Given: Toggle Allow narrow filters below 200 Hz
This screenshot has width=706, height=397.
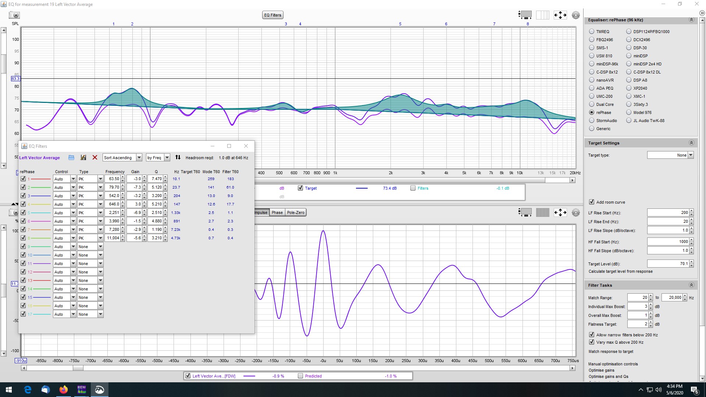Looking at the screenshot, I should (x=592, y=335).
